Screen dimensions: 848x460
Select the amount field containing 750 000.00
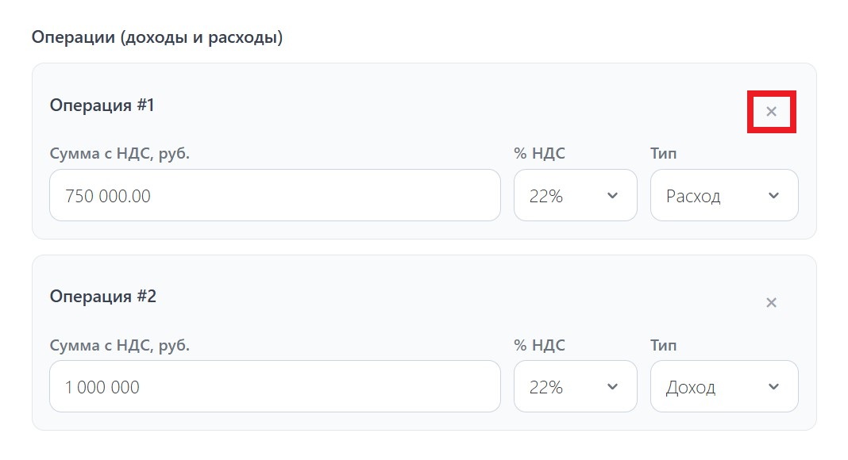click(274, 195)
